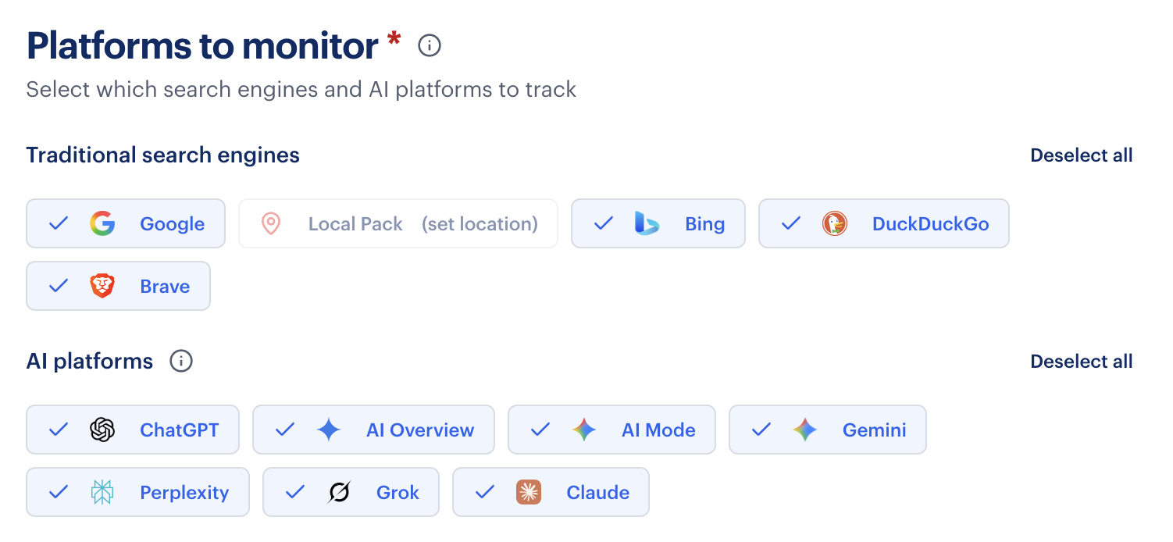1173x542 pixels.
Task: Click Deselect all for AI platforms
Action: (x=1081, y=361)
